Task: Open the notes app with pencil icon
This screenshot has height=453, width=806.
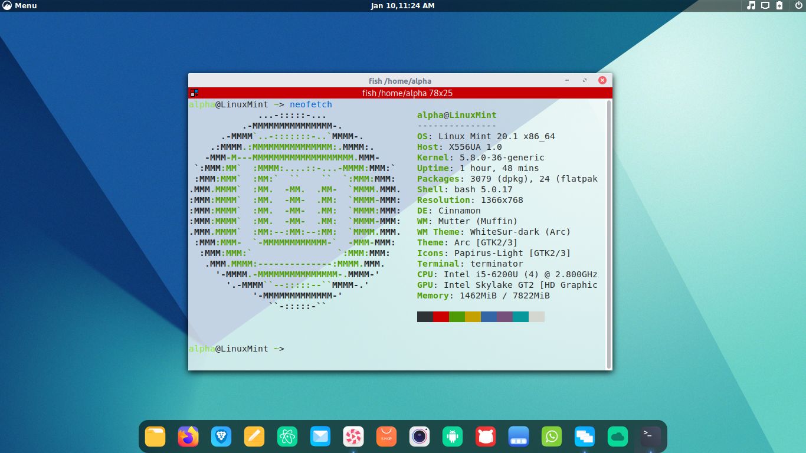Action: pyautogui.click(x=254, y=436)
